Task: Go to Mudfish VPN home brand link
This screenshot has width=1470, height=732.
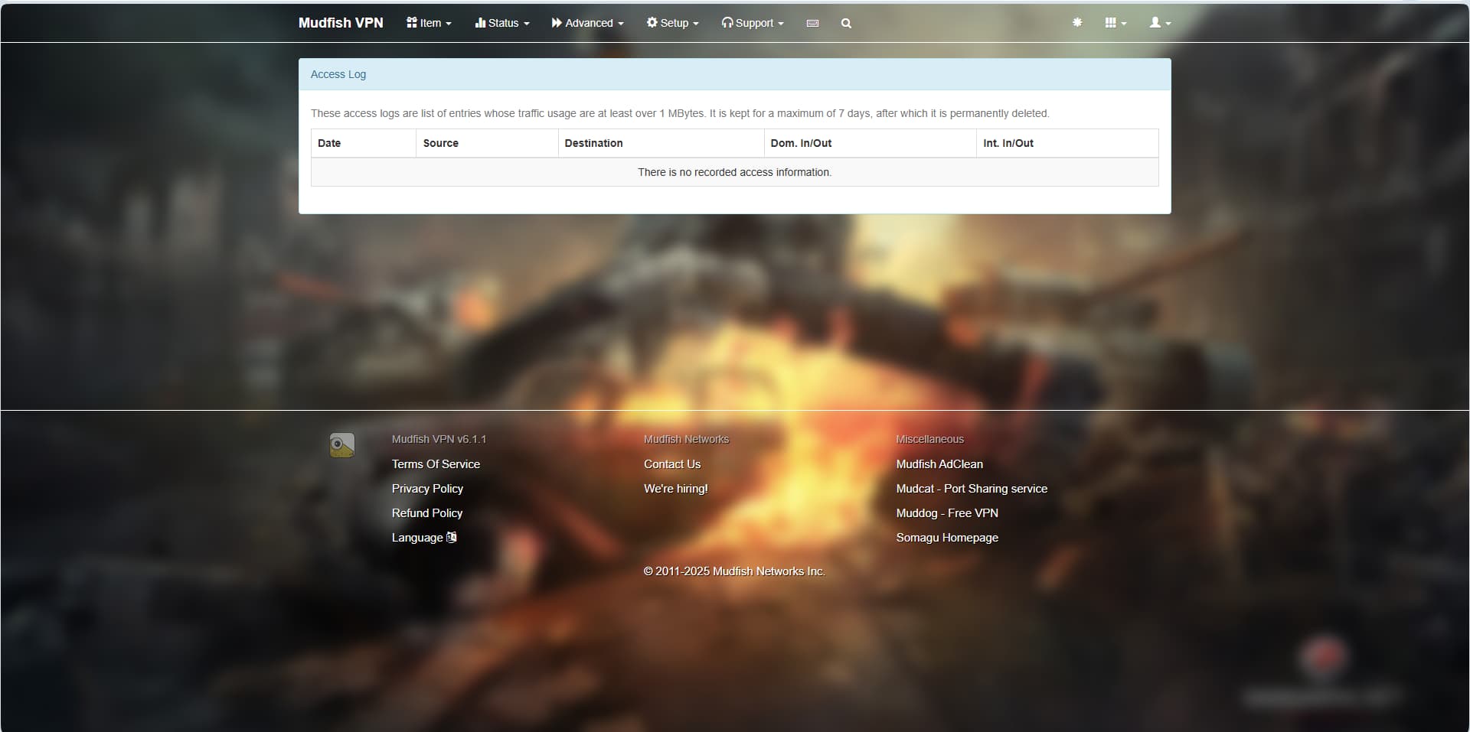Action: click(341, 23)
